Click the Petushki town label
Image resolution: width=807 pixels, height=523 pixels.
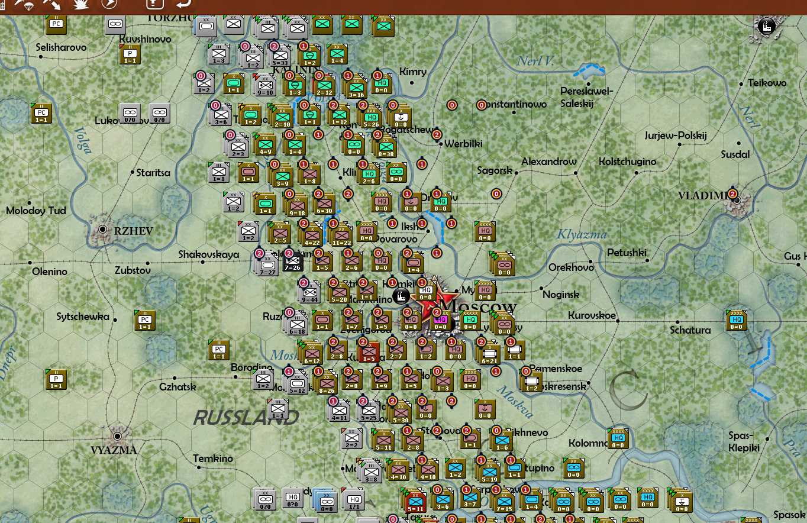tap(627, 253)
